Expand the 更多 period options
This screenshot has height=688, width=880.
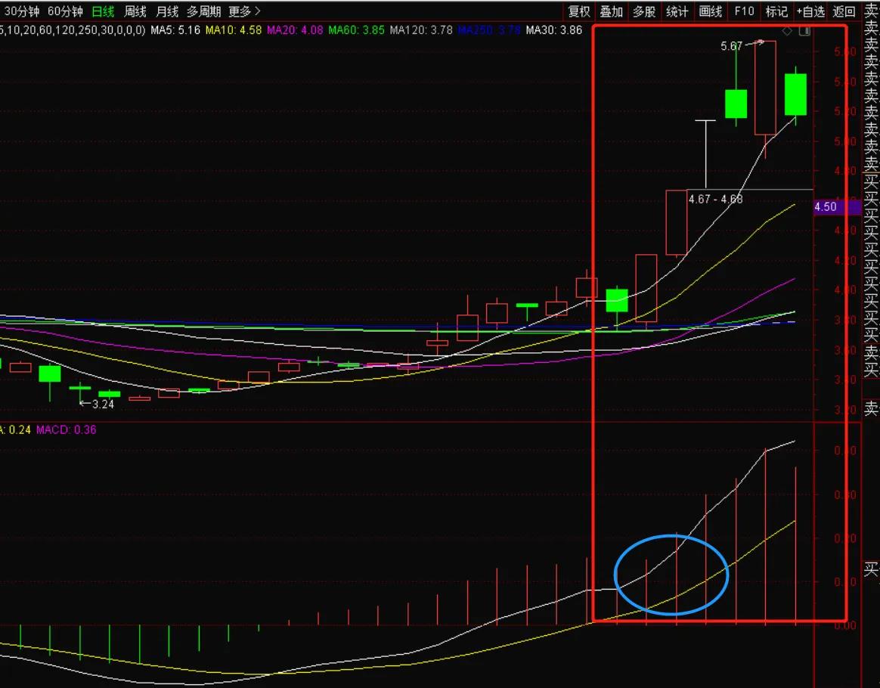pos(245,11)
